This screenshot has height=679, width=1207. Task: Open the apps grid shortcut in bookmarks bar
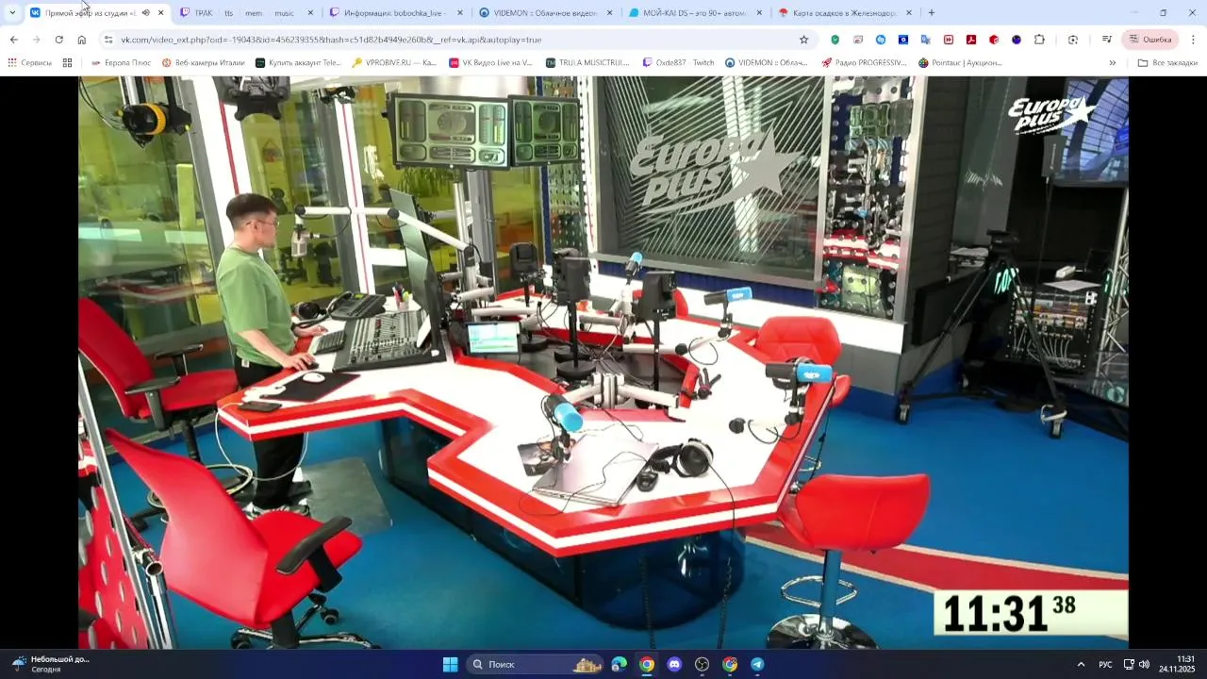pyautogui.click(x=67, y=63)
